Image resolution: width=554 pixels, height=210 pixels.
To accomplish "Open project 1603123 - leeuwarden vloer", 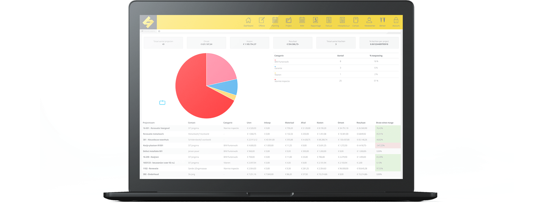I will [x=159, y=163].
